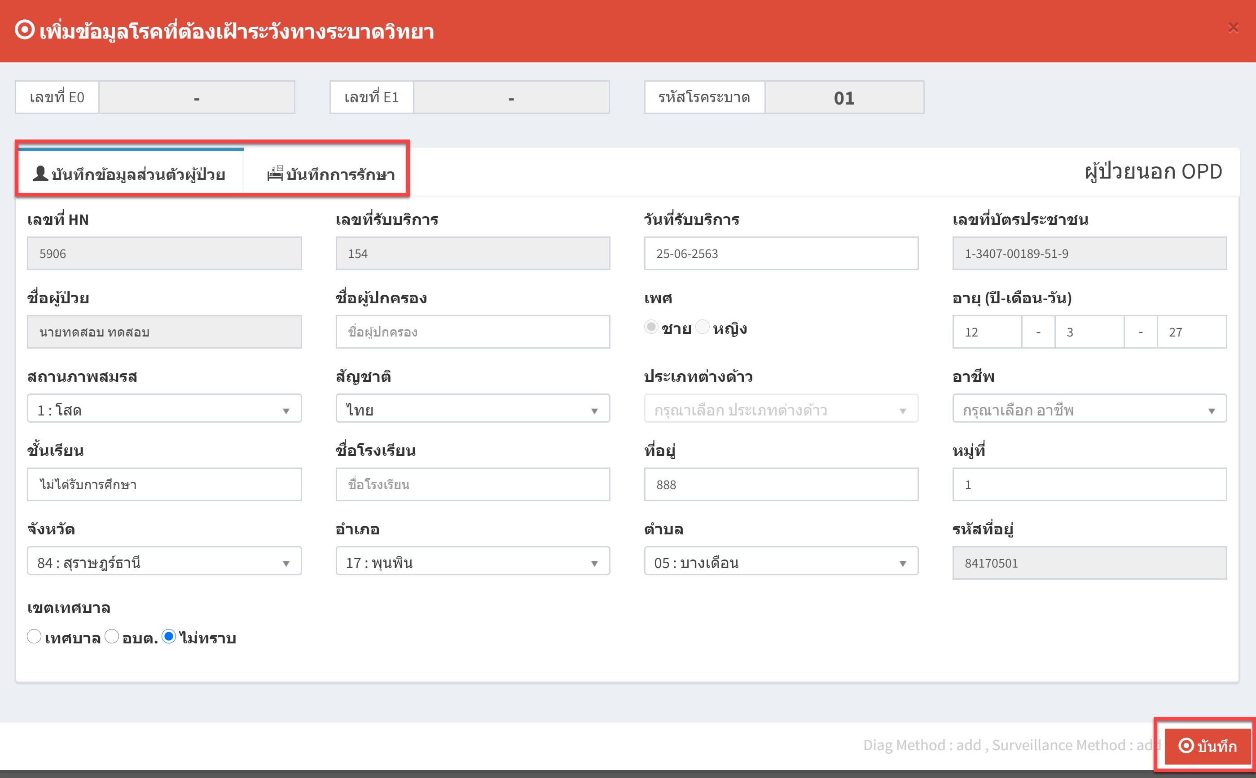Open the อำเภอ district dropdown

[473, 561]
